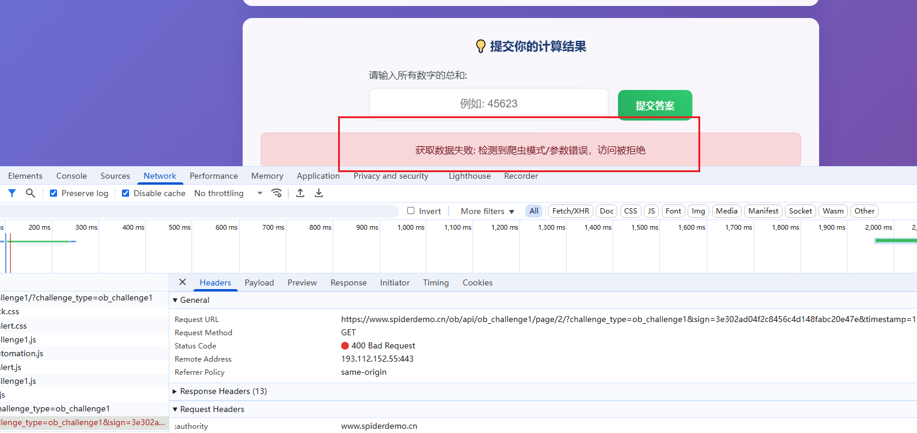Click the green 提交答案 submit button
Image resolution: width=917 pixels, height=433 pixels.
point(655,106)
